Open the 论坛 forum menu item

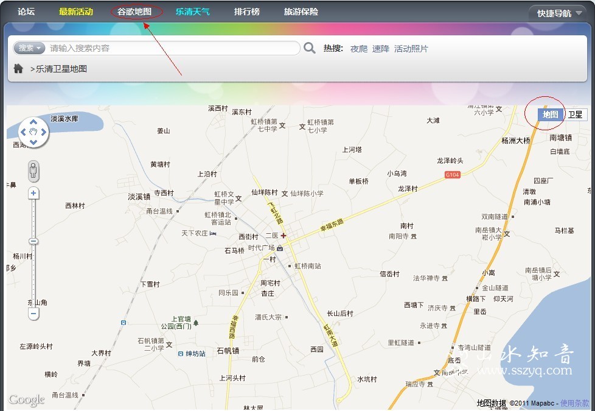tap(26, 12)
